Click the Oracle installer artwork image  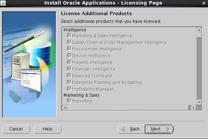point(29,64)
